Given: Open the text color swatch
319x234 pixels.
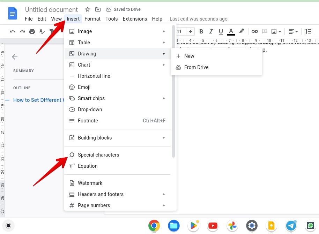Looking at the screenshot, I should 231,31.
